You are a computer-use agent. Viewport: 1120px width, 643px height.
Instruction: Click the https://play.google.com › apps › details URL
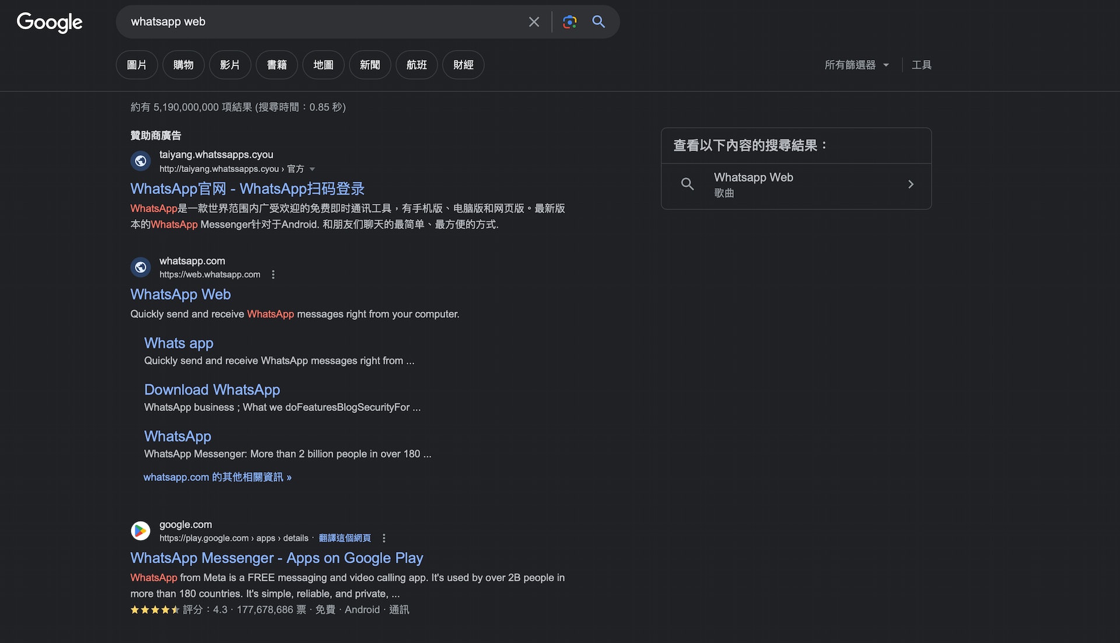[234, 538]
